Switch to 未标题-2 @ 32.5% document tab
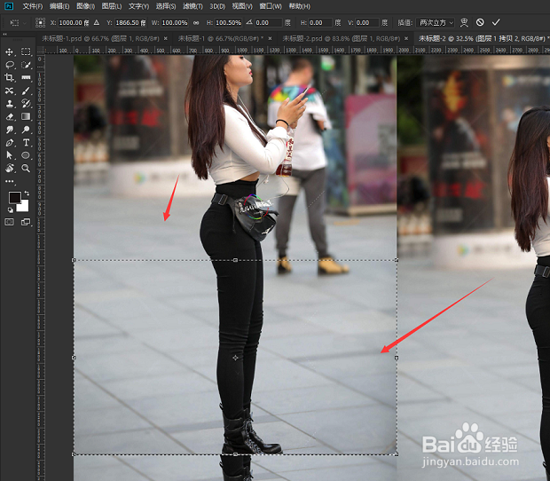This screenshot has width=550, height=481. click(482, 38)
